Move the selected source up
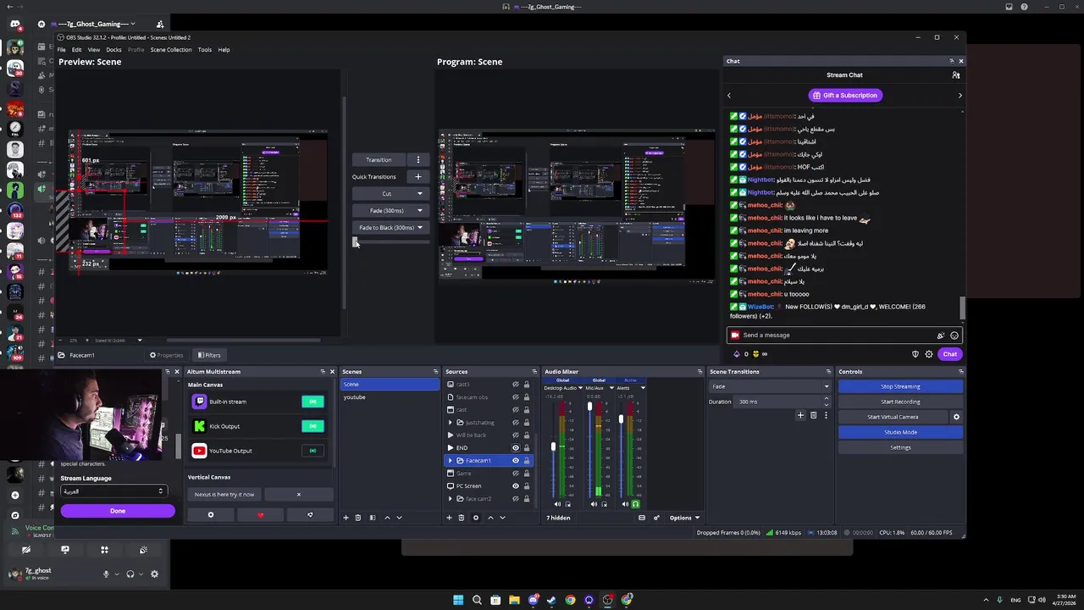The image size is (1084, 610). 490,518
